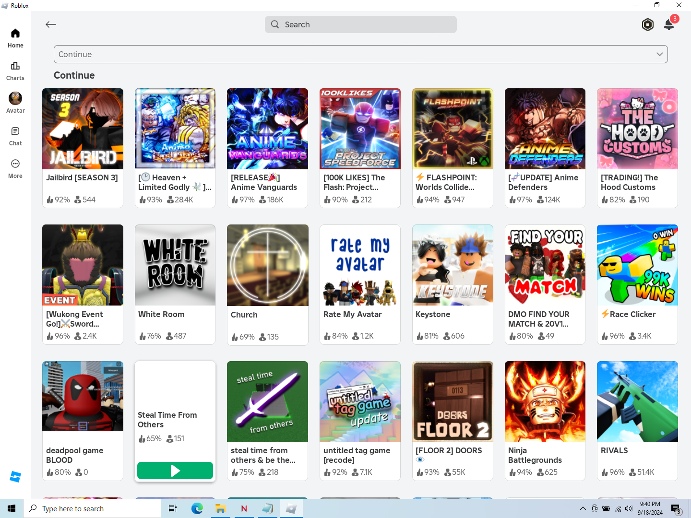The image size is (691, 518).
Task: Play Steal Time From Others with green button
Action: [175, 471]
